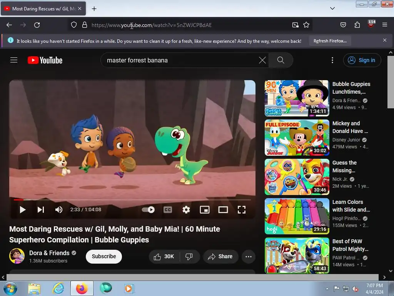Open the Windows Start menu
Image resolution: width=394 pixels, height=296 pixels.
(x=10, y=288)
